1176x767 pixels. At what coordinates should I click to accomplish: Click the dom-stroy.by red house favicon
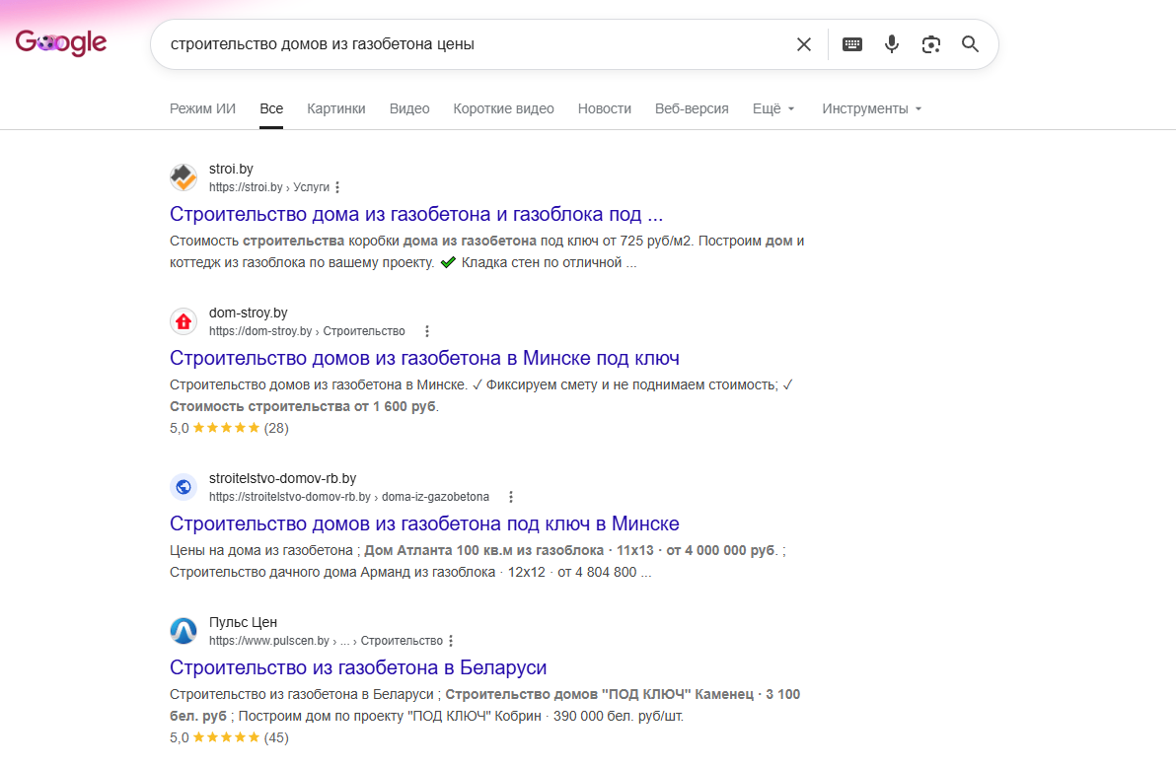coord(183,321)
